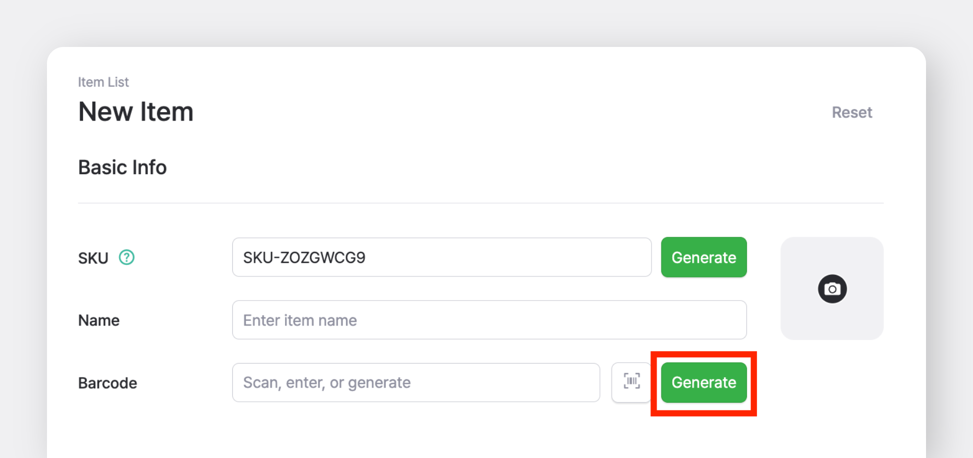Click the Generate button next to SKU field
The image size is (973, 458).
point(703,257)
